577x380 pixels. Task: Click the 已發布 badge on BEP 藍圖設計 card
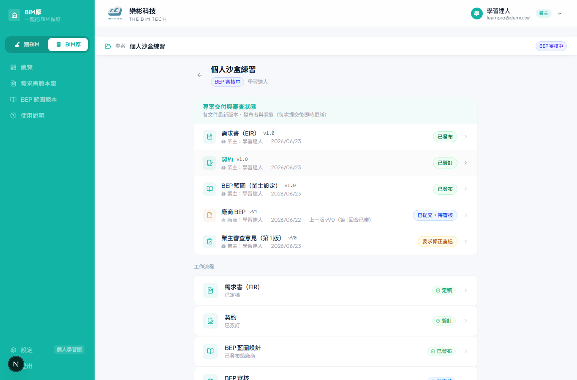441,351
